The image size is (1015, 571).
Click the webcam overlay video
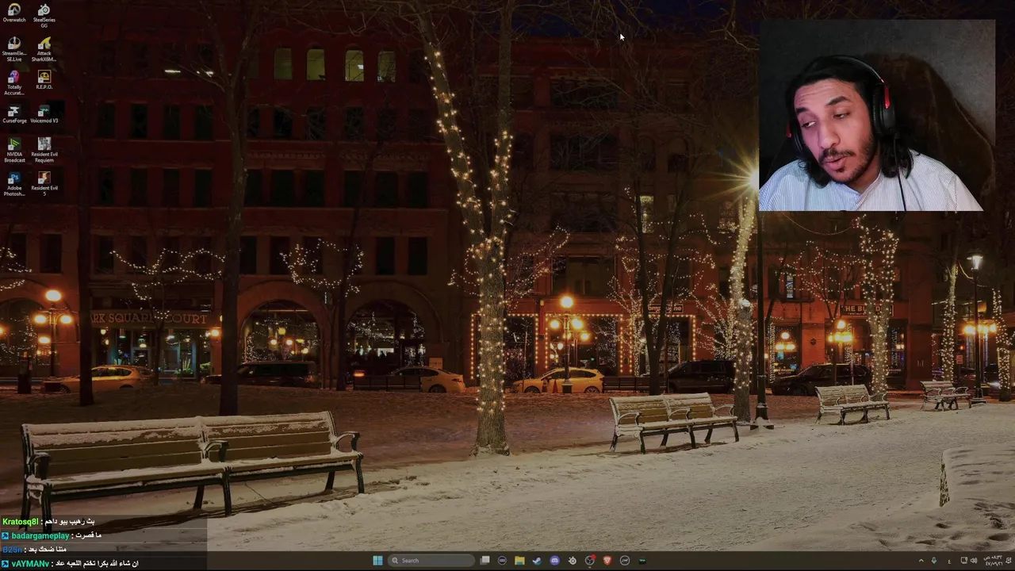(x=877, y=115)
